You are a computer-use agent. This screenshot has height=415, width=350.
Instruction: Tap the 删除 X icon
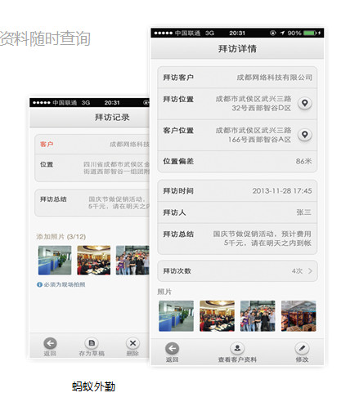point(132,343)
